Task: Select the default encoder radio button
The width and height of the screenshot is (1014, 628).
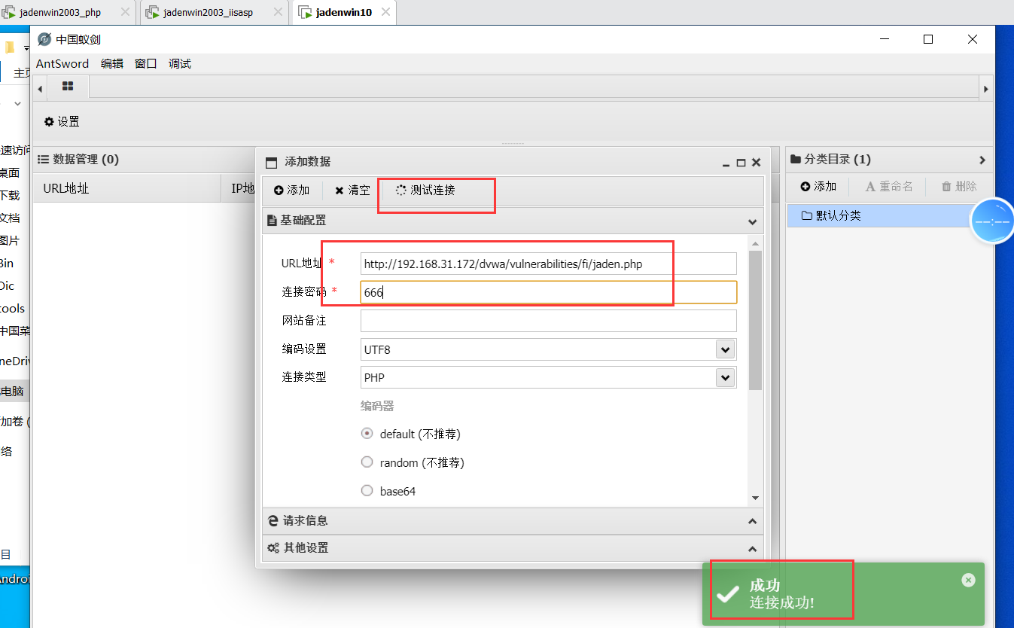Action: [x=367, y=434]
